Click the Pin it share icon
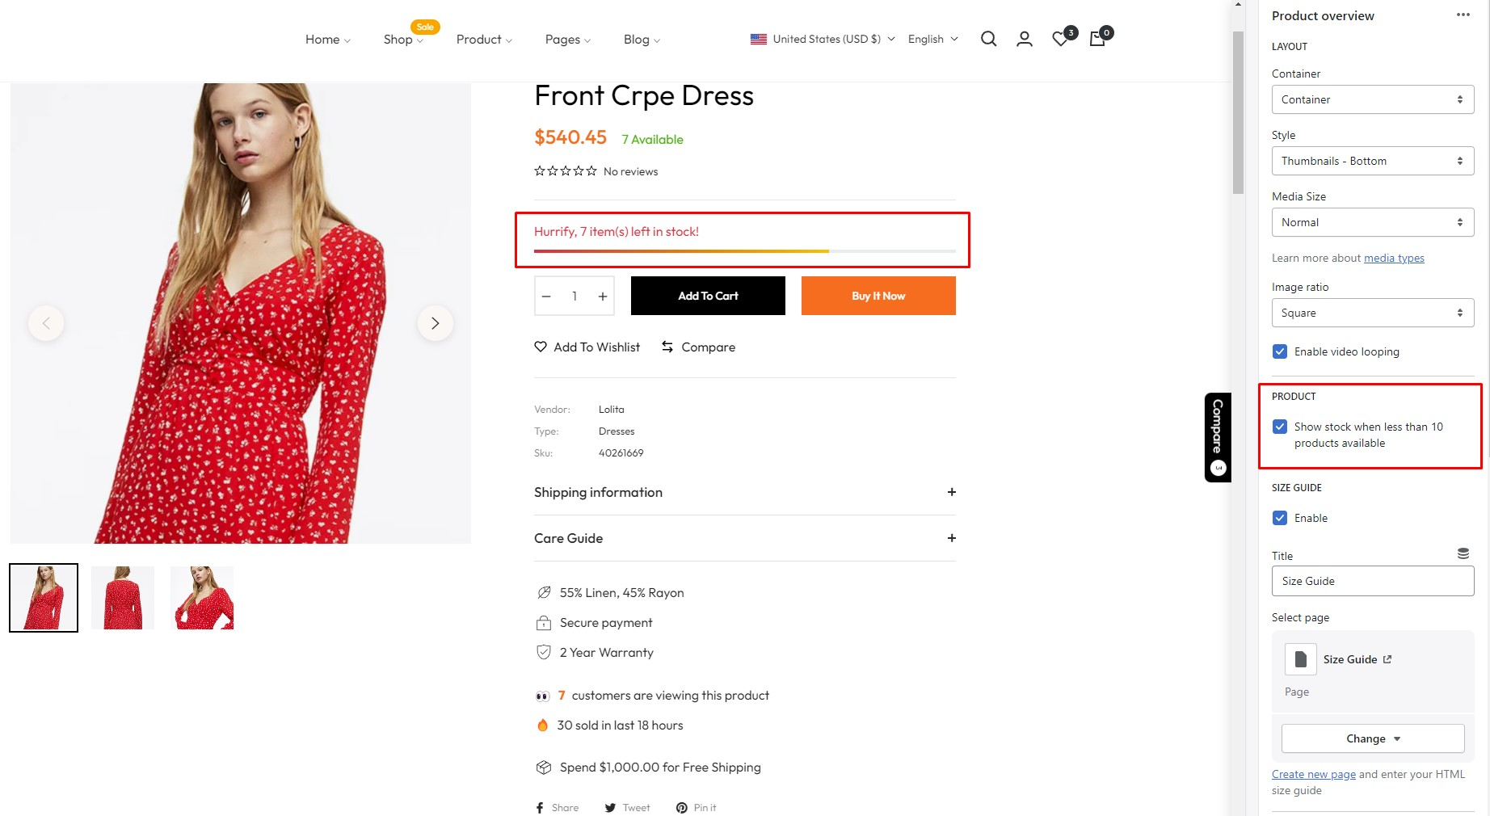Screen dimensions: 1490x816 click(x=696, y=808)
